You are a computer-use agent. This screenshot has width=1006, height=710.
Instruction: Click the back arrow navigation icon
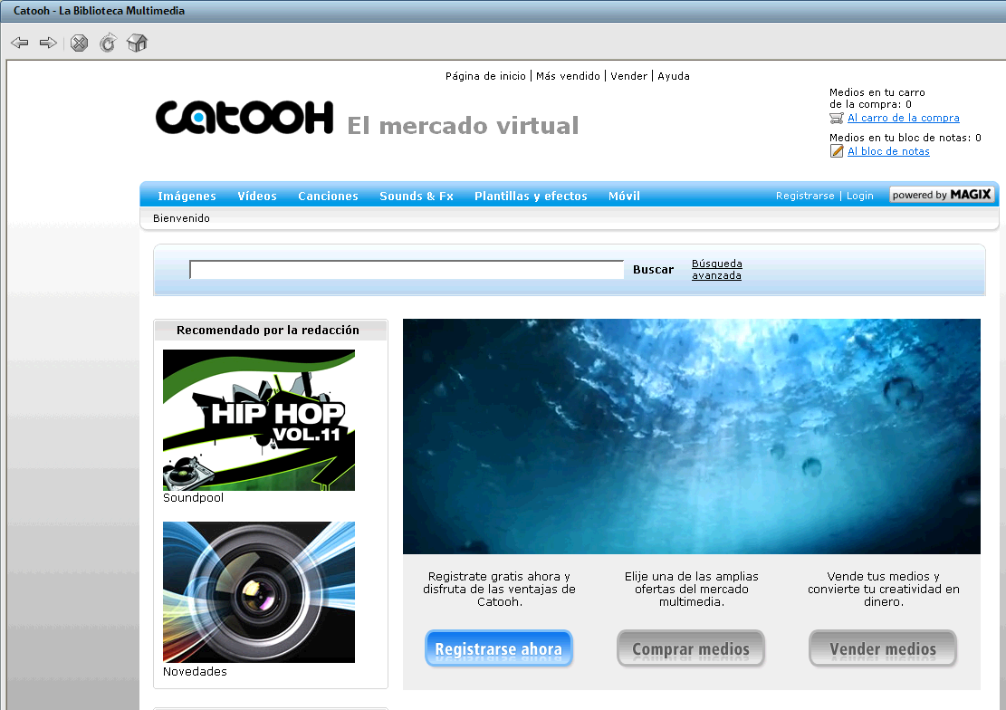(x=20, y=43)
